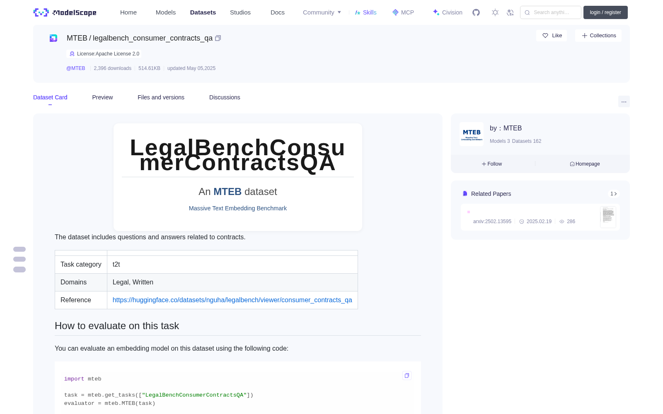The image size is (663, 414).
Task: Click the 'updated May 05,2025' text
Action: click(191, 68)
